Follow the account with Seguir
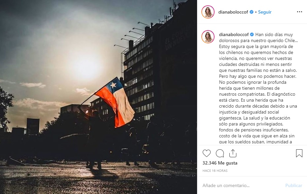 click(265, 12)
